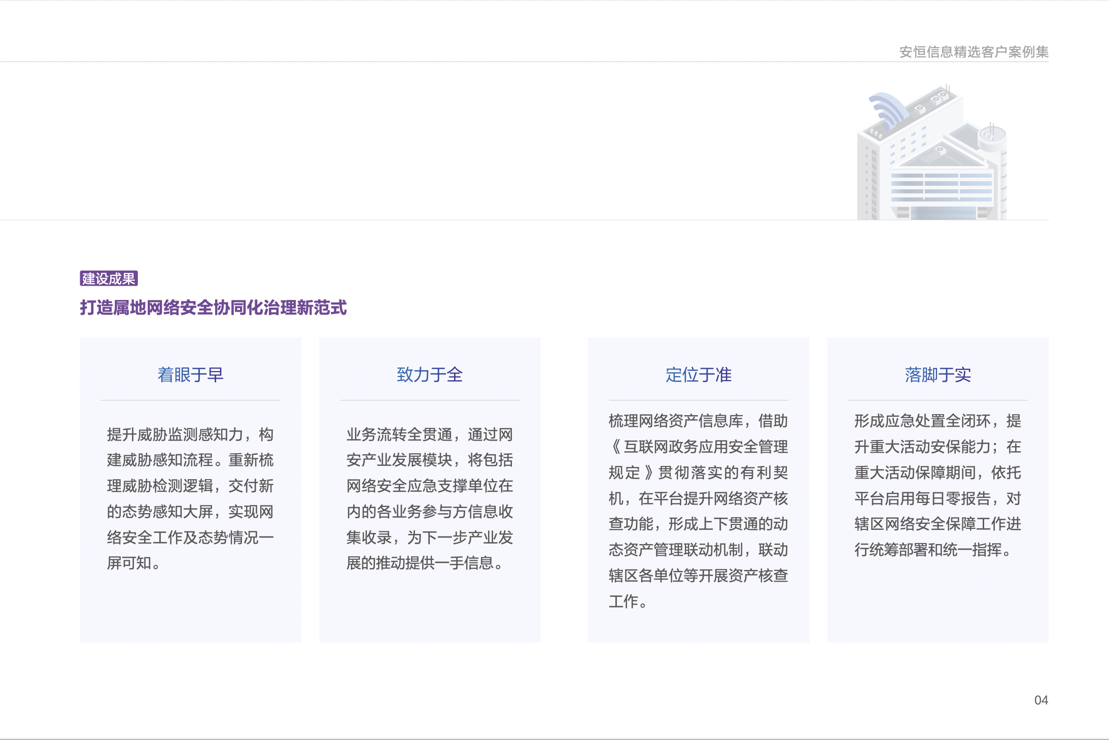This screenshot has width=1109, height=740.
Task: Click the divider line under 定位于准
Action: 699,399
